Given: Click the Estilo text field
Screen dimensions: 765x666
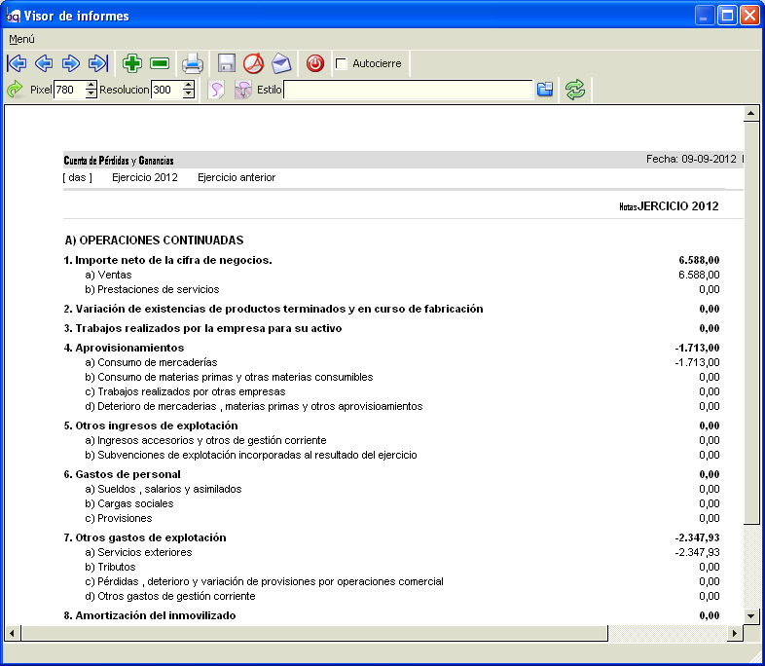Looking at the screenshot, I should pyautogui.click(x=408, y=90).
